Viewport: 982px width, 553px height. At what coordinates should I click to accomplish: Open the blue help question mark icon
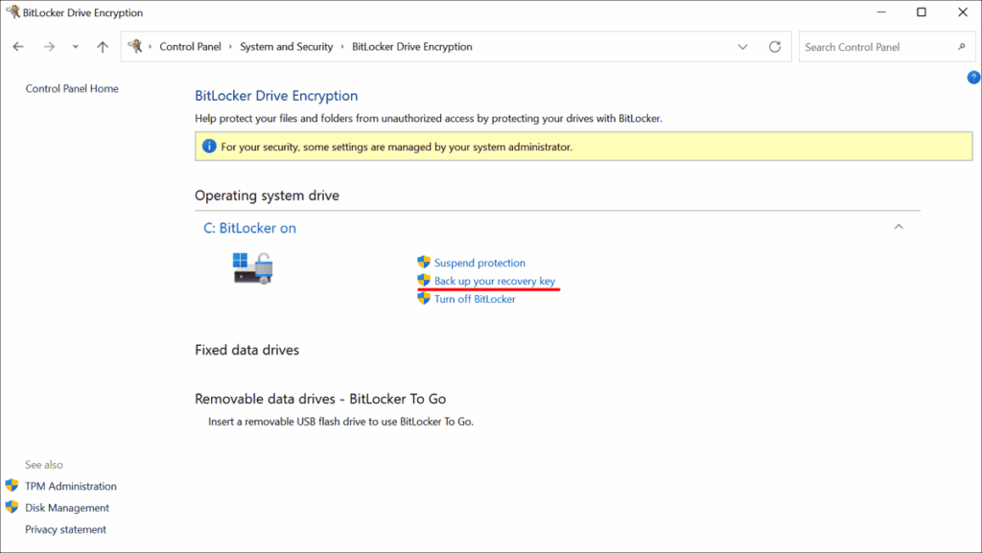pyautogui.click(x=973, y=78)
